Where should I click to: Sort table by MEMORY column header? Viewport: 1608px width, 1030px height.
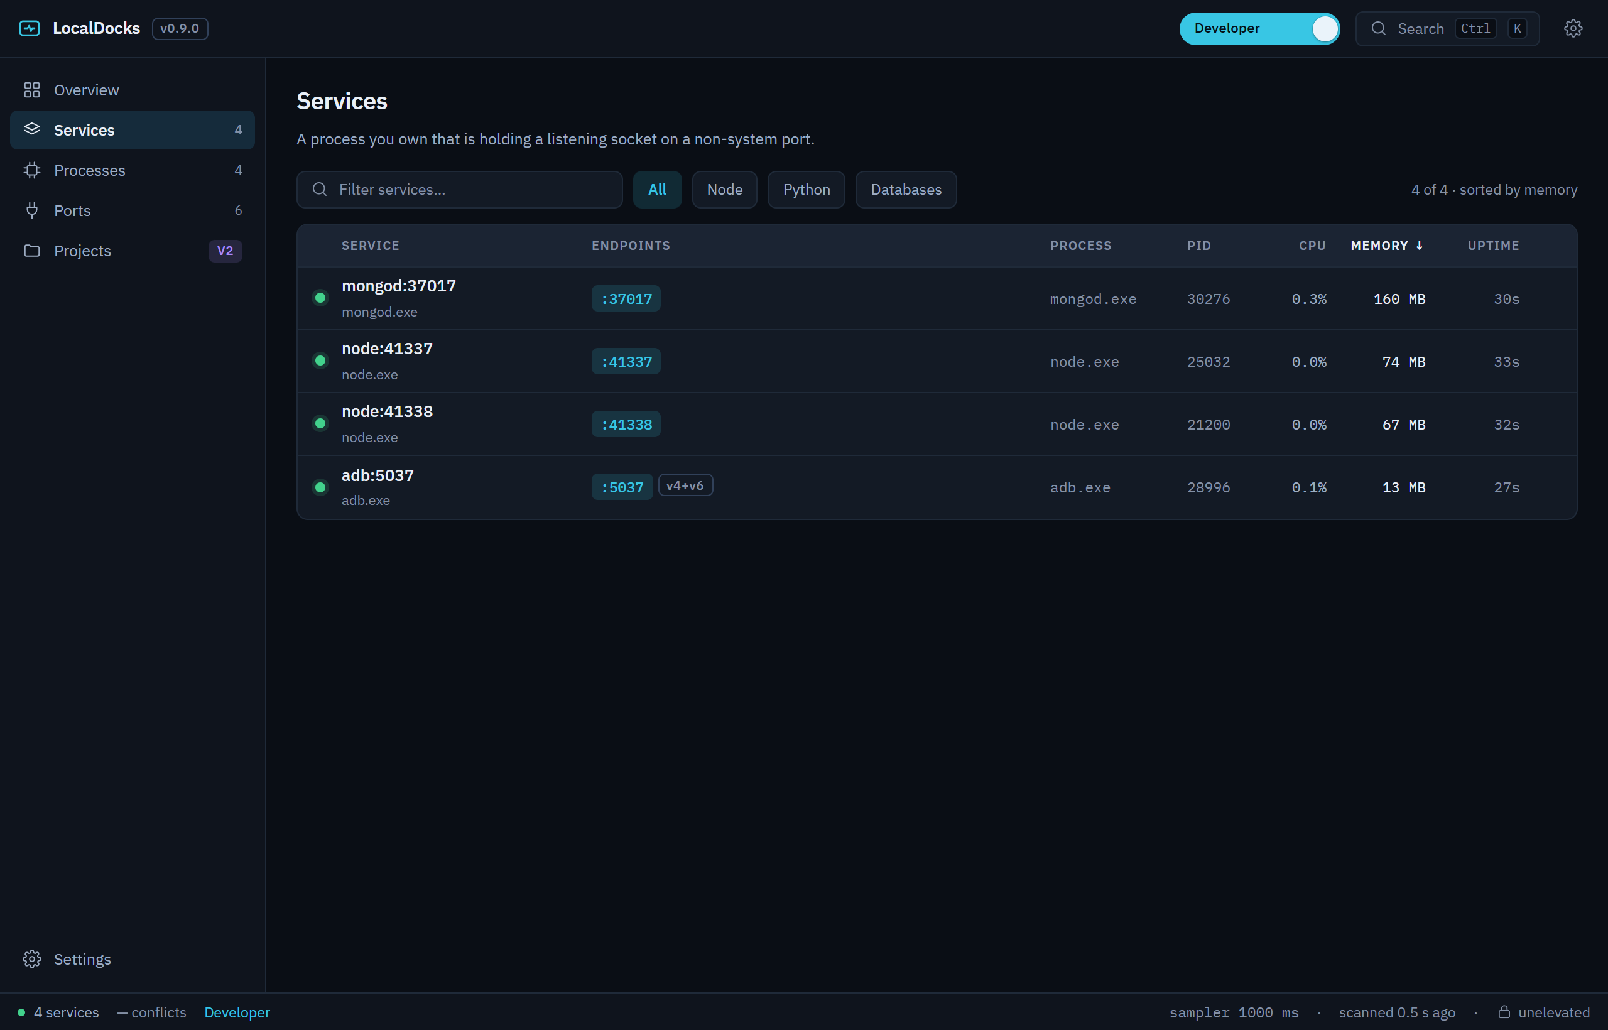(1387, 246)
